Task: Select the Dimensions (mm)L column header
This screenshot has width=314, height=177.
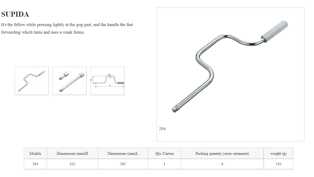Action: pyautogui.click(x=123, y=154)
